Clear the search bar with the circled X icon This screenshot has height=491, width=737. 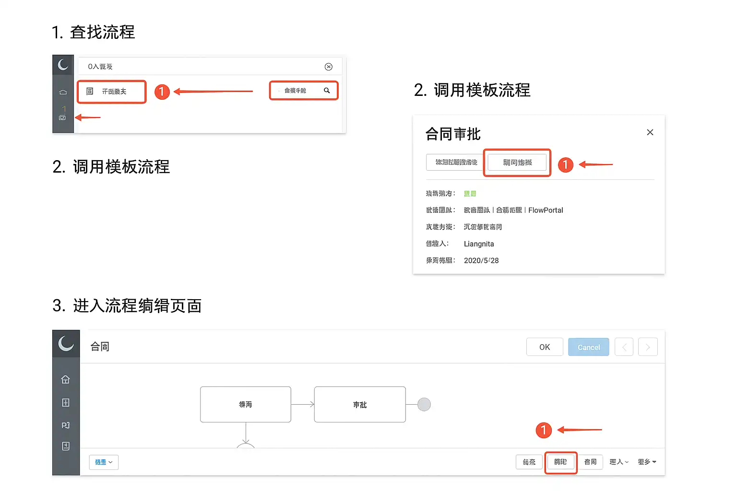(x=329, y=67)
